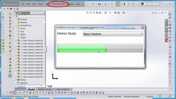Click the Apply Scene icon
The image size is (176, 99).
119,13
